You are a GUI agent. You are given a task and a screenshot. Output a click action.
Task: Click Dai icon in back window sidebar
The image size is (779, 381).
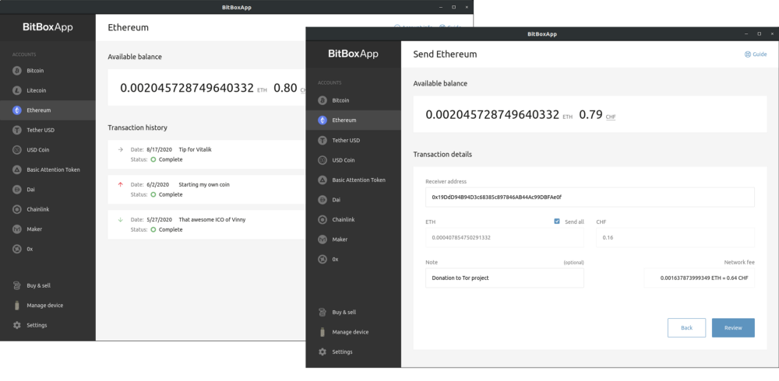(x=17, y=190)
